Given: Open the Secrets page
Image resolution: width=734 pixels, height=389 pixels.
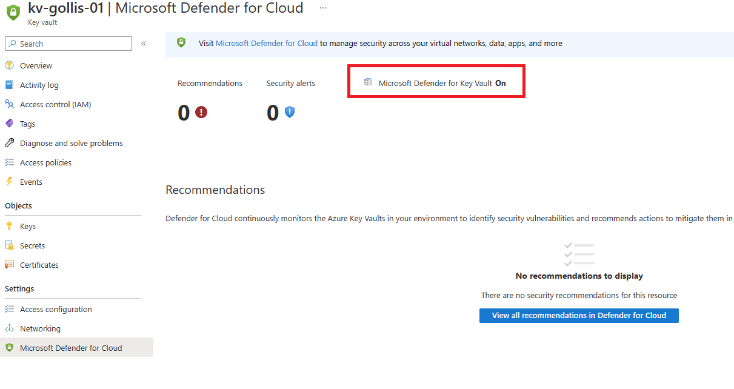Looking at the screenshot, I should (x=32, y=245).
